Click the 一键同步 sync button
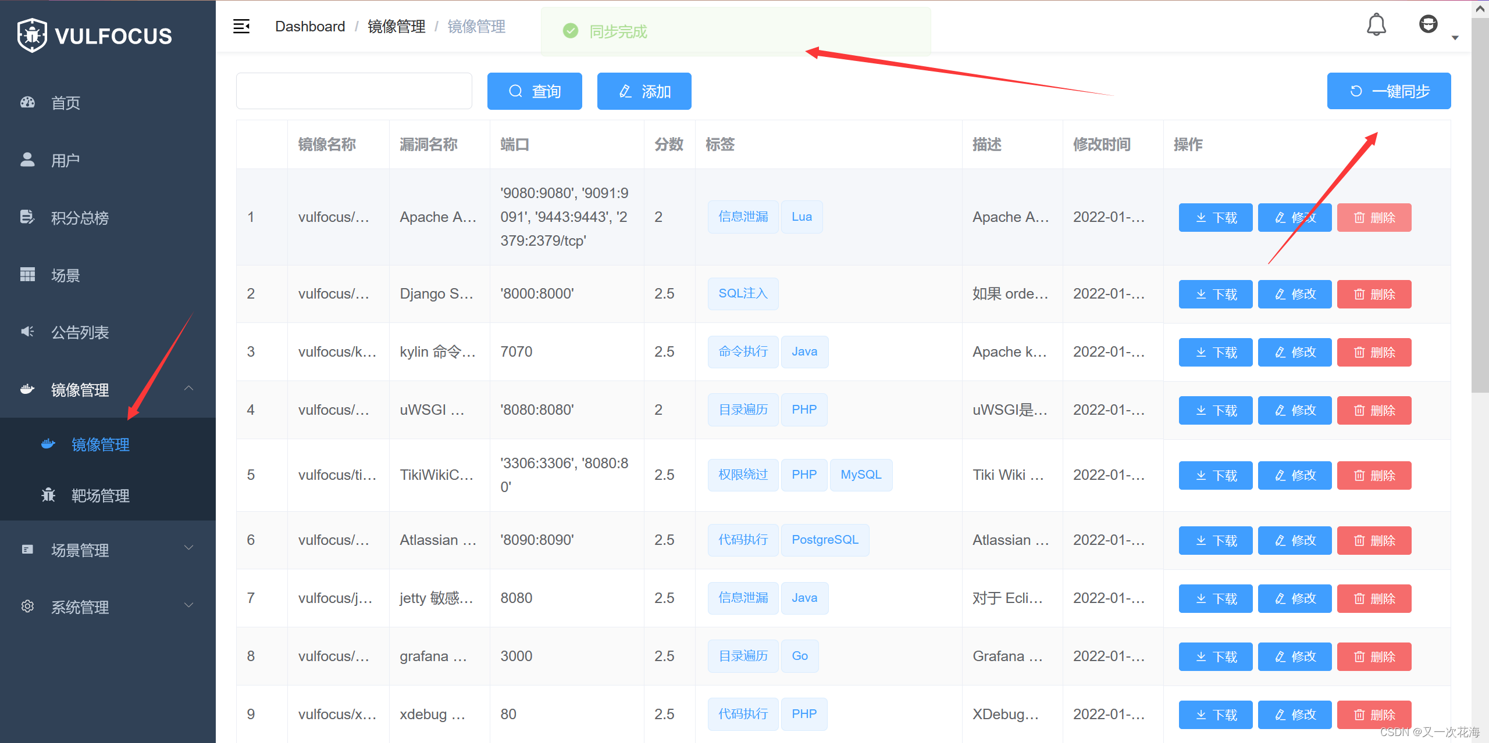 (x=1389, y=91)
